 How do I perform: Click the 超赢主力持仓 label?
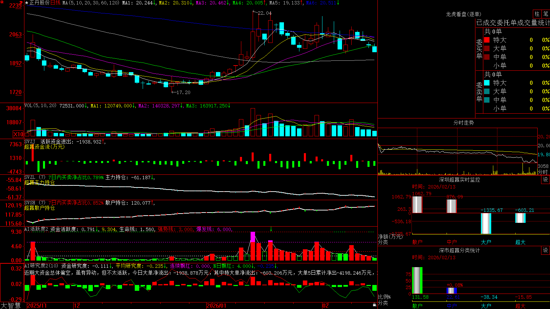[x=40, y=183]
